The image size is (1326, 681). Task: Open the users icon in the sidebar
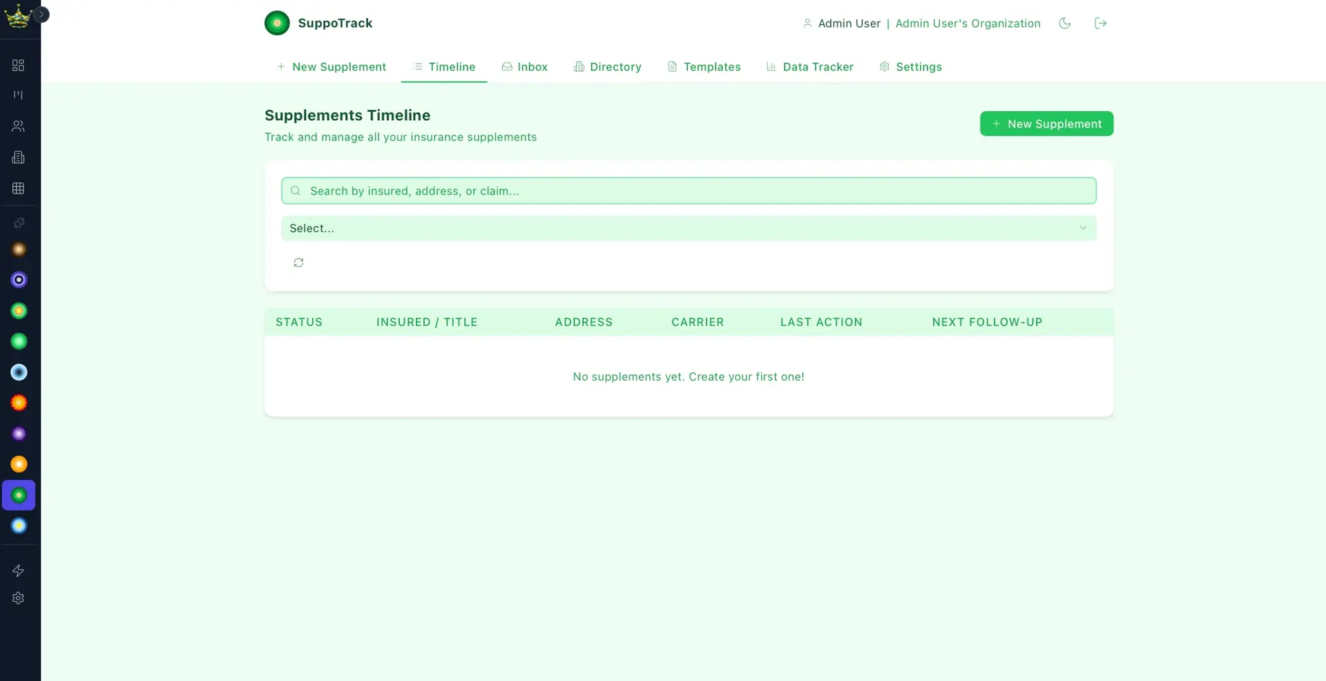pyautogui.click(x=19, y=126)
